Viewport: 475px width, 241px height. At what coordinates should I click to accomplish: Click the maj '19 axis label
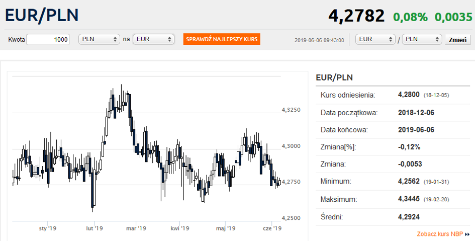(226, 228)
